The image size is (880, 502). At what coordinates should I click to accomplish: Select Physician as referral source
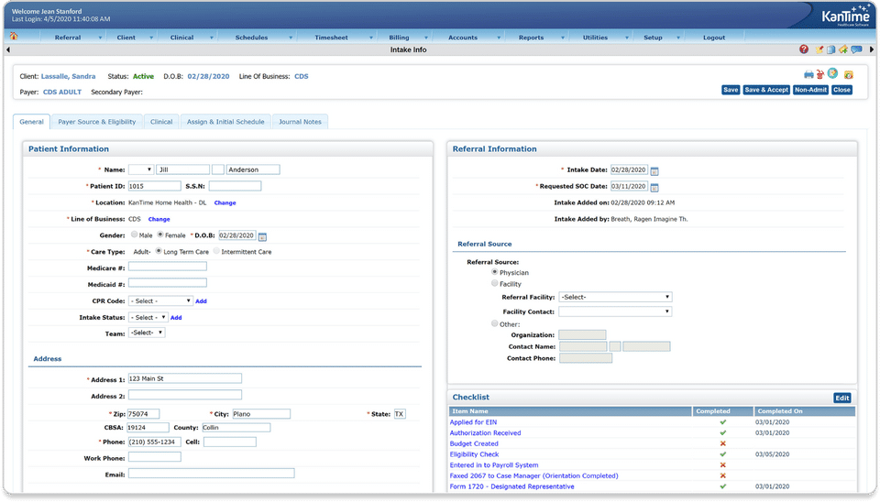pos(494,271)
